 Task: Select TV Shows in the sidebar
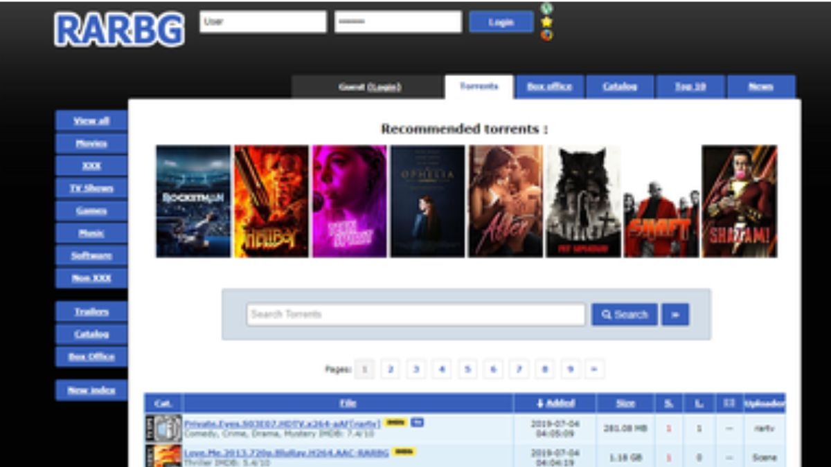(x=91, y=188)
